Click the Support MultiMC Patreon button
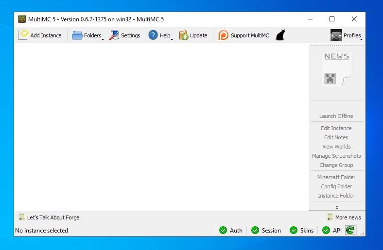The image size is (383, 250). click(x=244, y=35)
